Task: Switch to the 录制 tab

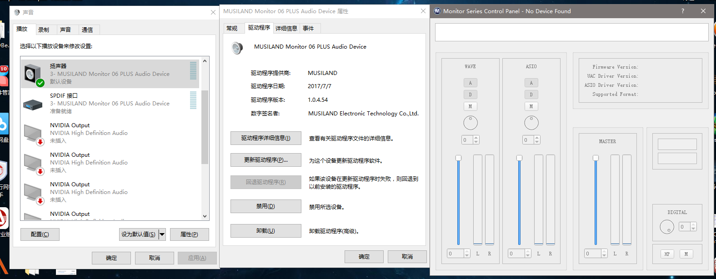Action: coord(44,30)
